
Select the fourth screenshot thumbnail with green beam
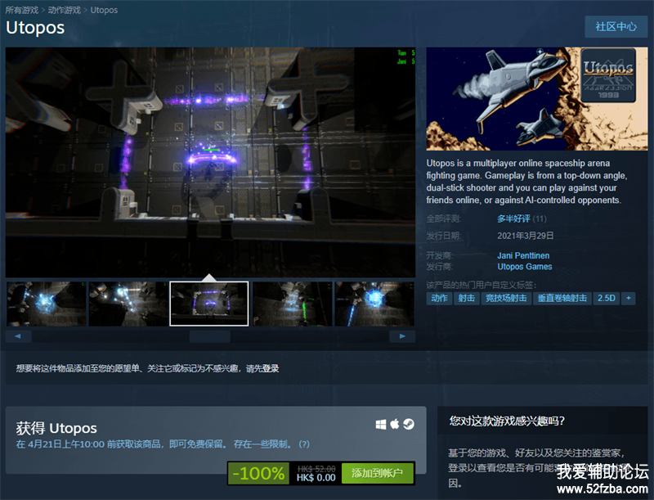click(293, 304)
